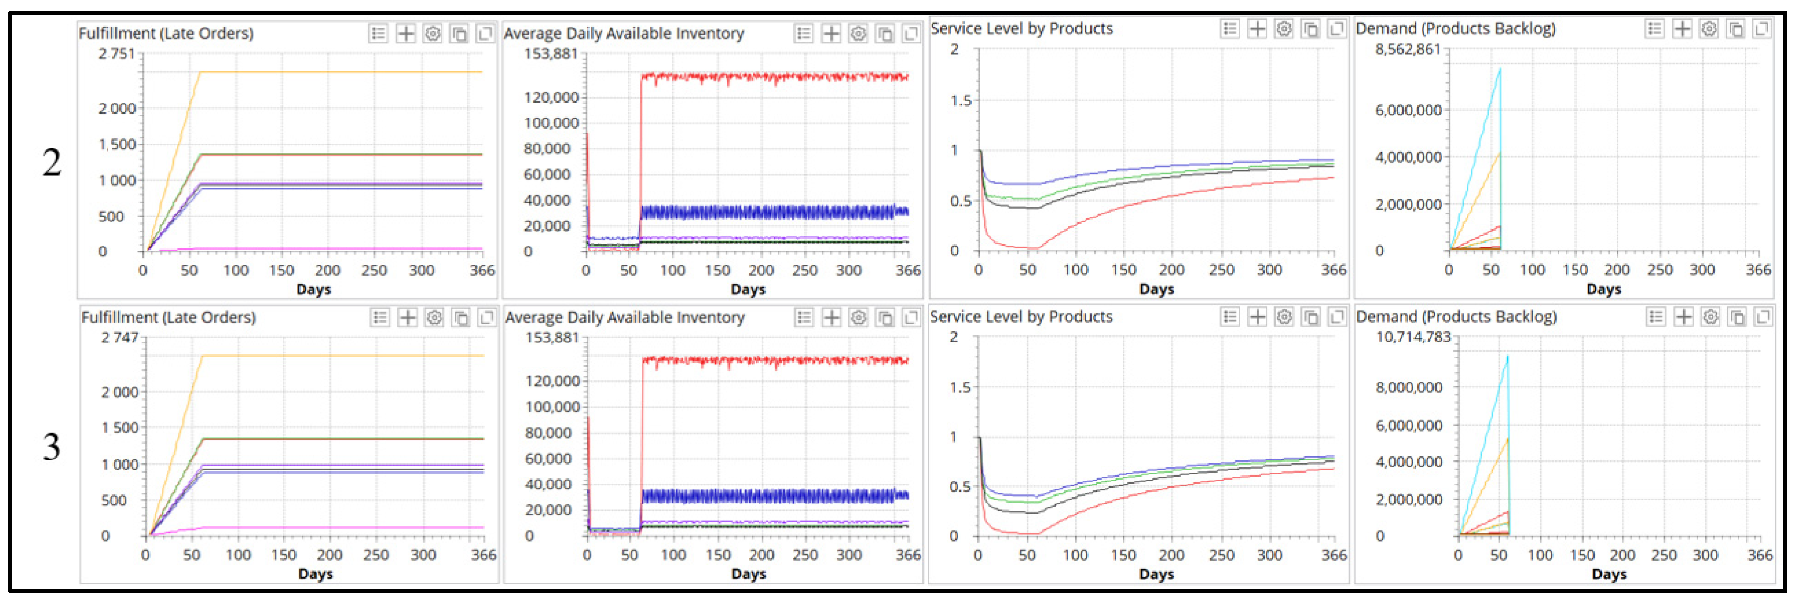
Task: Copy the row 2 Demand (Products Backlog) chart
Action: pyautogui.click(x=1736, y=29)
